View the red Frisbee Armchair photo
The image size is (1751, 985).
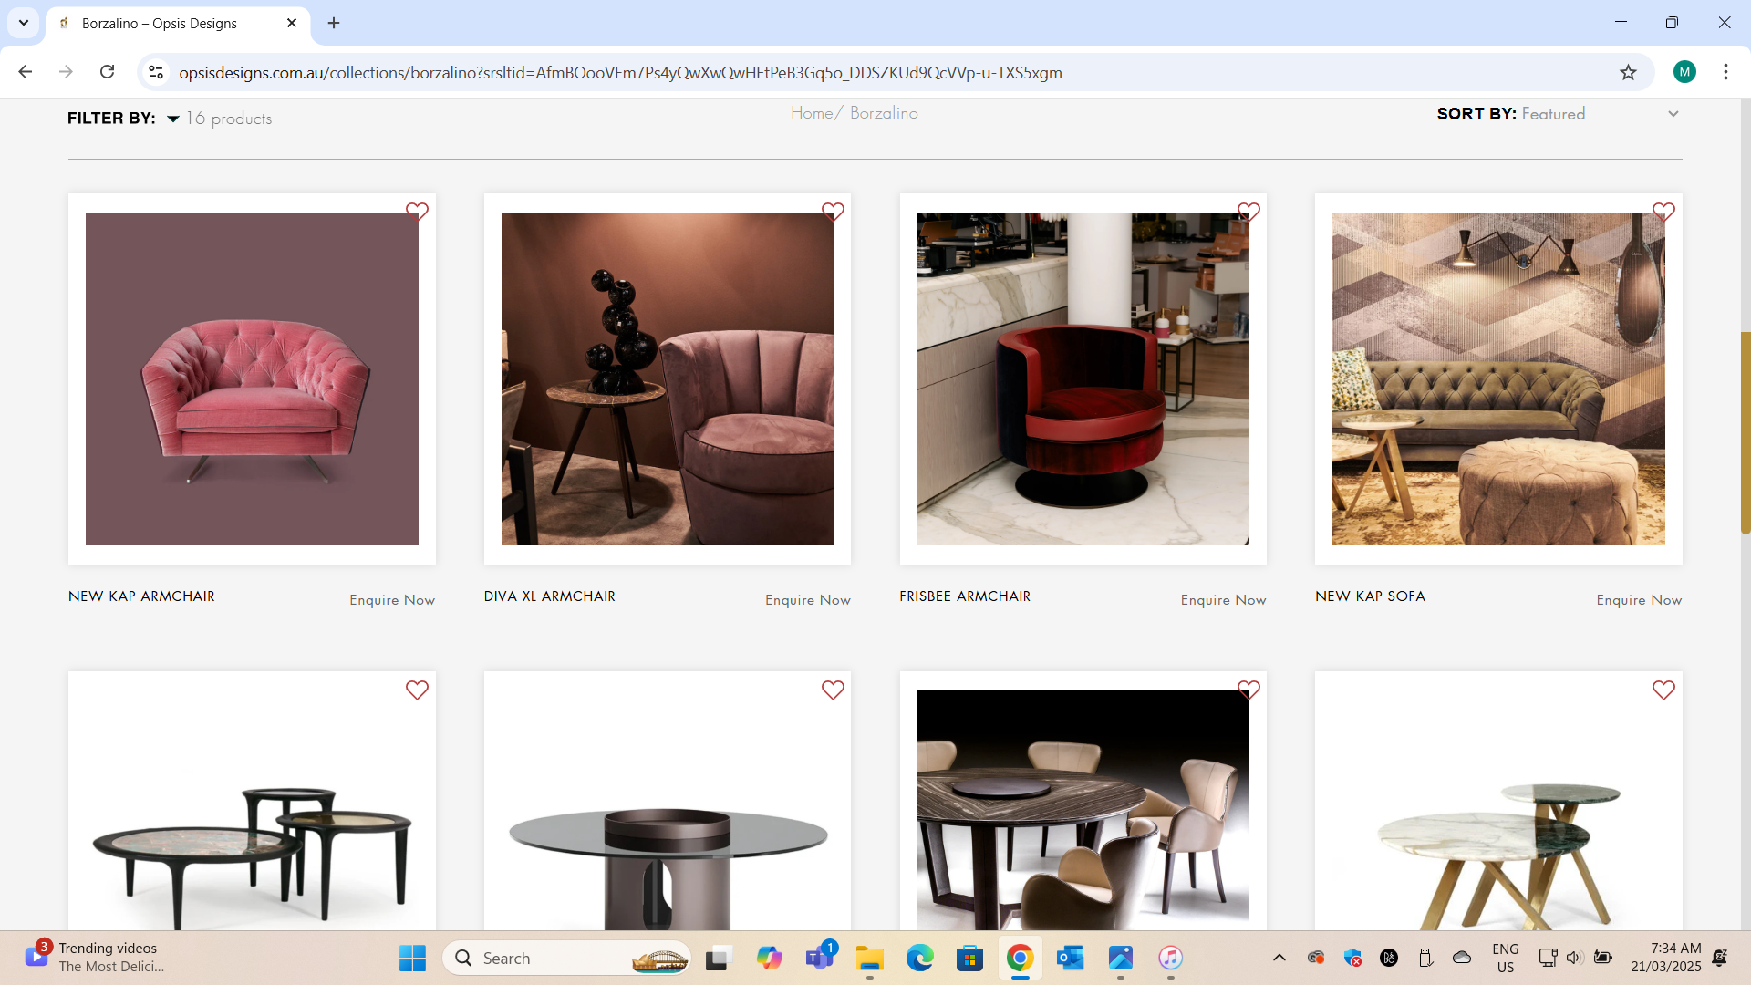(1083, 378)
